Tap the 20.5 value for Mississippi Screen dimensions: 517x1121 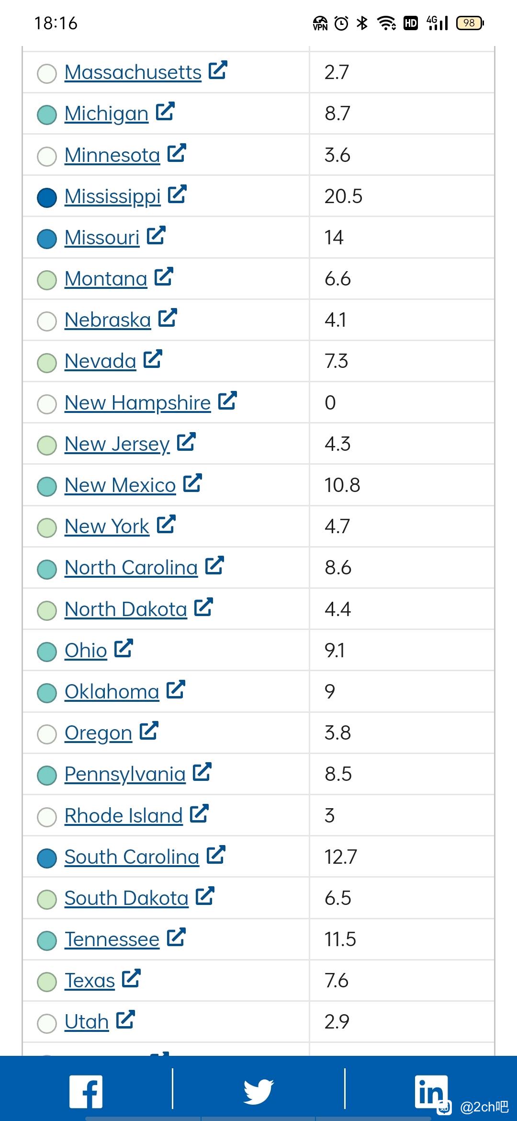[x=343, y=196]
